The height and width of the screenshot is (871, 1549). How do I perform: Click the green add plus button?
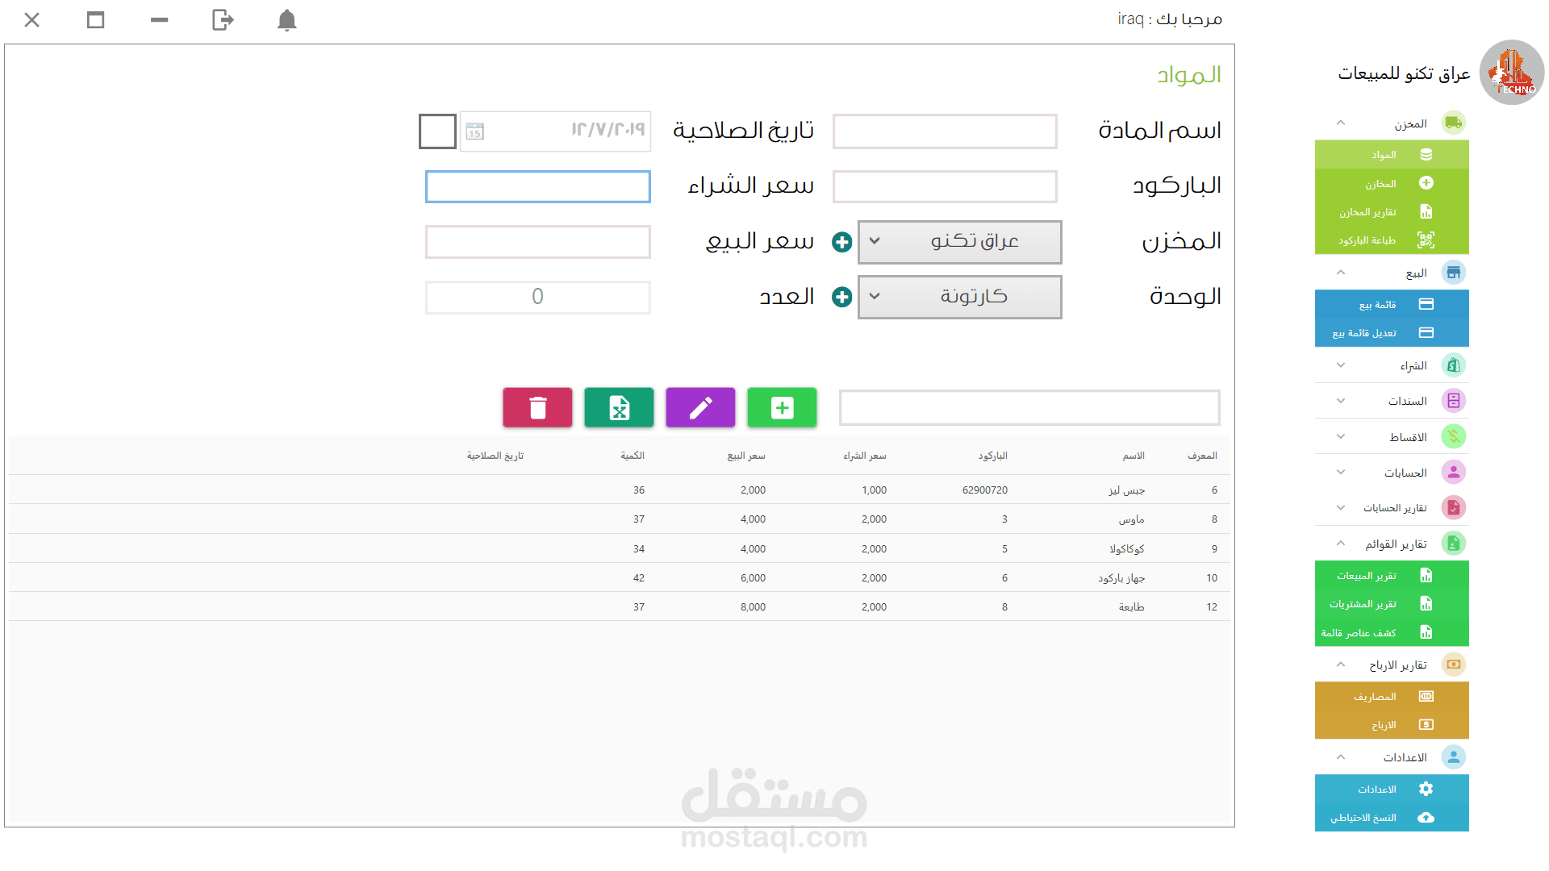pyautogui.click(x=782, y=408)
